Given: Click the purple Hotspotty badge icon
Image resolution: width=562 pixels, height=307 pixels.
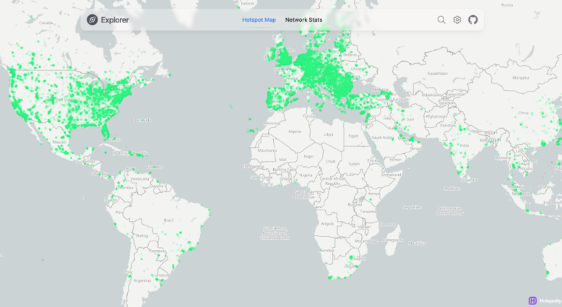Looking at the screenshot, I should (532, 300).
